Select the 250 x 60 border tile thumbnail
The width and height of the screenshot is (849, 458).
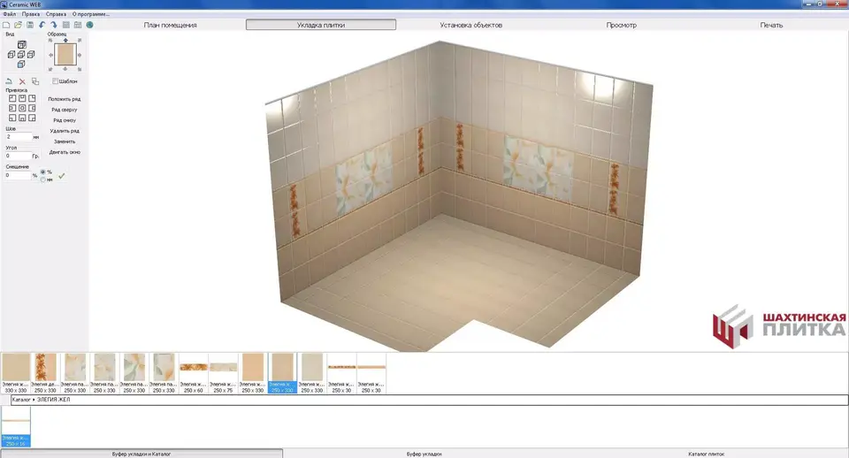[194, 373]
